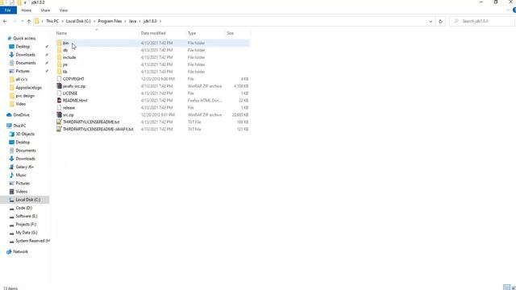Open Software (E:) drive
Viewport: 516px width, 290px height.
click(x=27, y=216)
